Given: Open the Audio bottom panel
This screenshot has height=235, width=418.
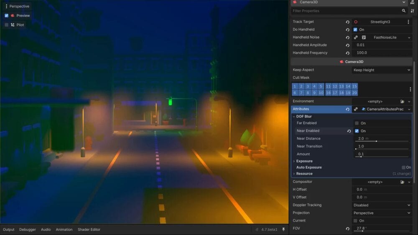Looking at the screenshot, I should [x=46, y=230].
